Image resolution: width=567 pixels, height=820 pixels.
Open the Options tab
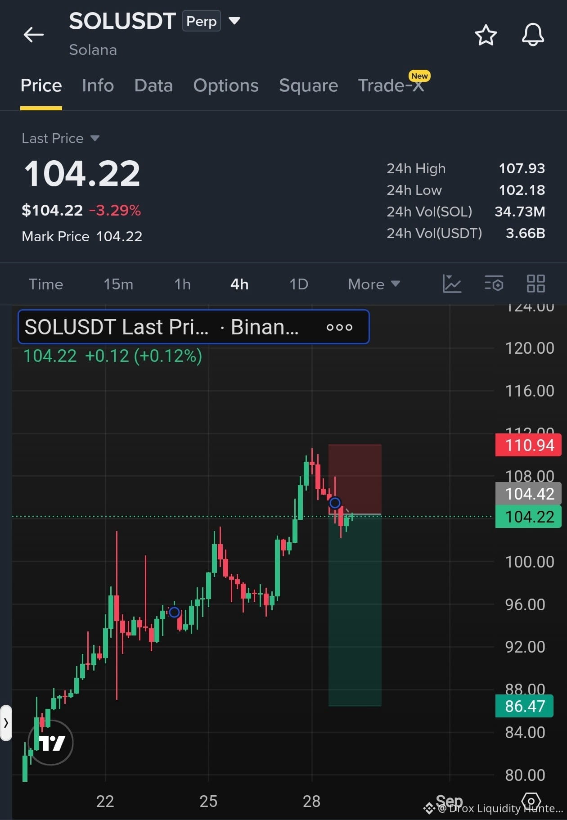(x=225, y=86)
